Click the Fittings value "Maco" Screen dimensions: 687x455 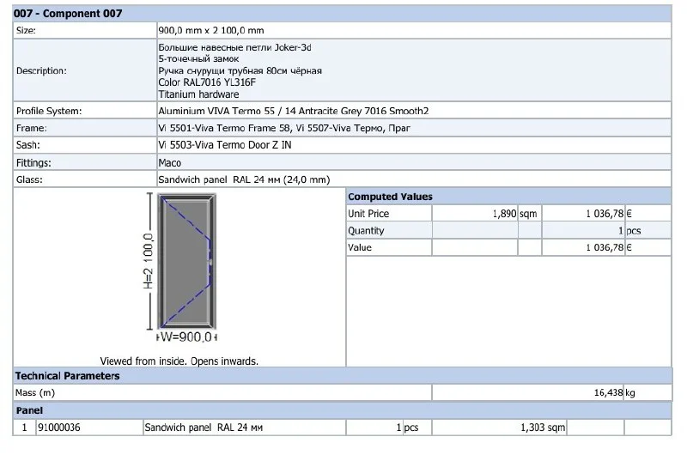[x=169, y=162]
